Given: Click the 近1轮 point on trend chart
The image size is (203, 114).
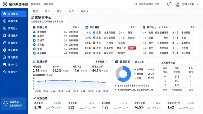Looking at the screenshot, I should pyautogui.click(x=106, y=83).
